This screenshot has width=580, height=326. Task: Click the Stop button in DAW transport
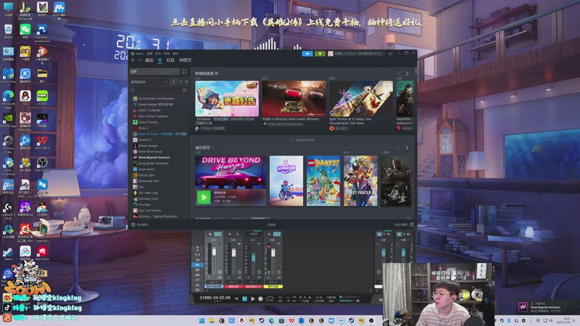(x=244, y=298)
